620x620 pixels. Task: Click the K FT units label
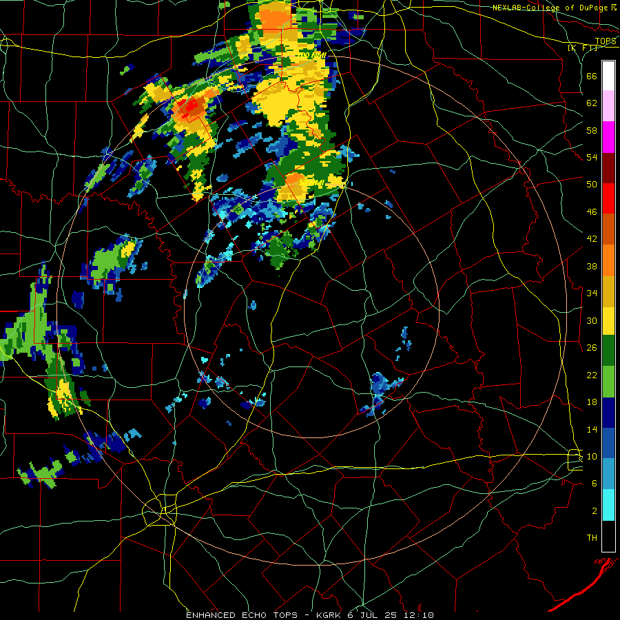tap(582, 48)
